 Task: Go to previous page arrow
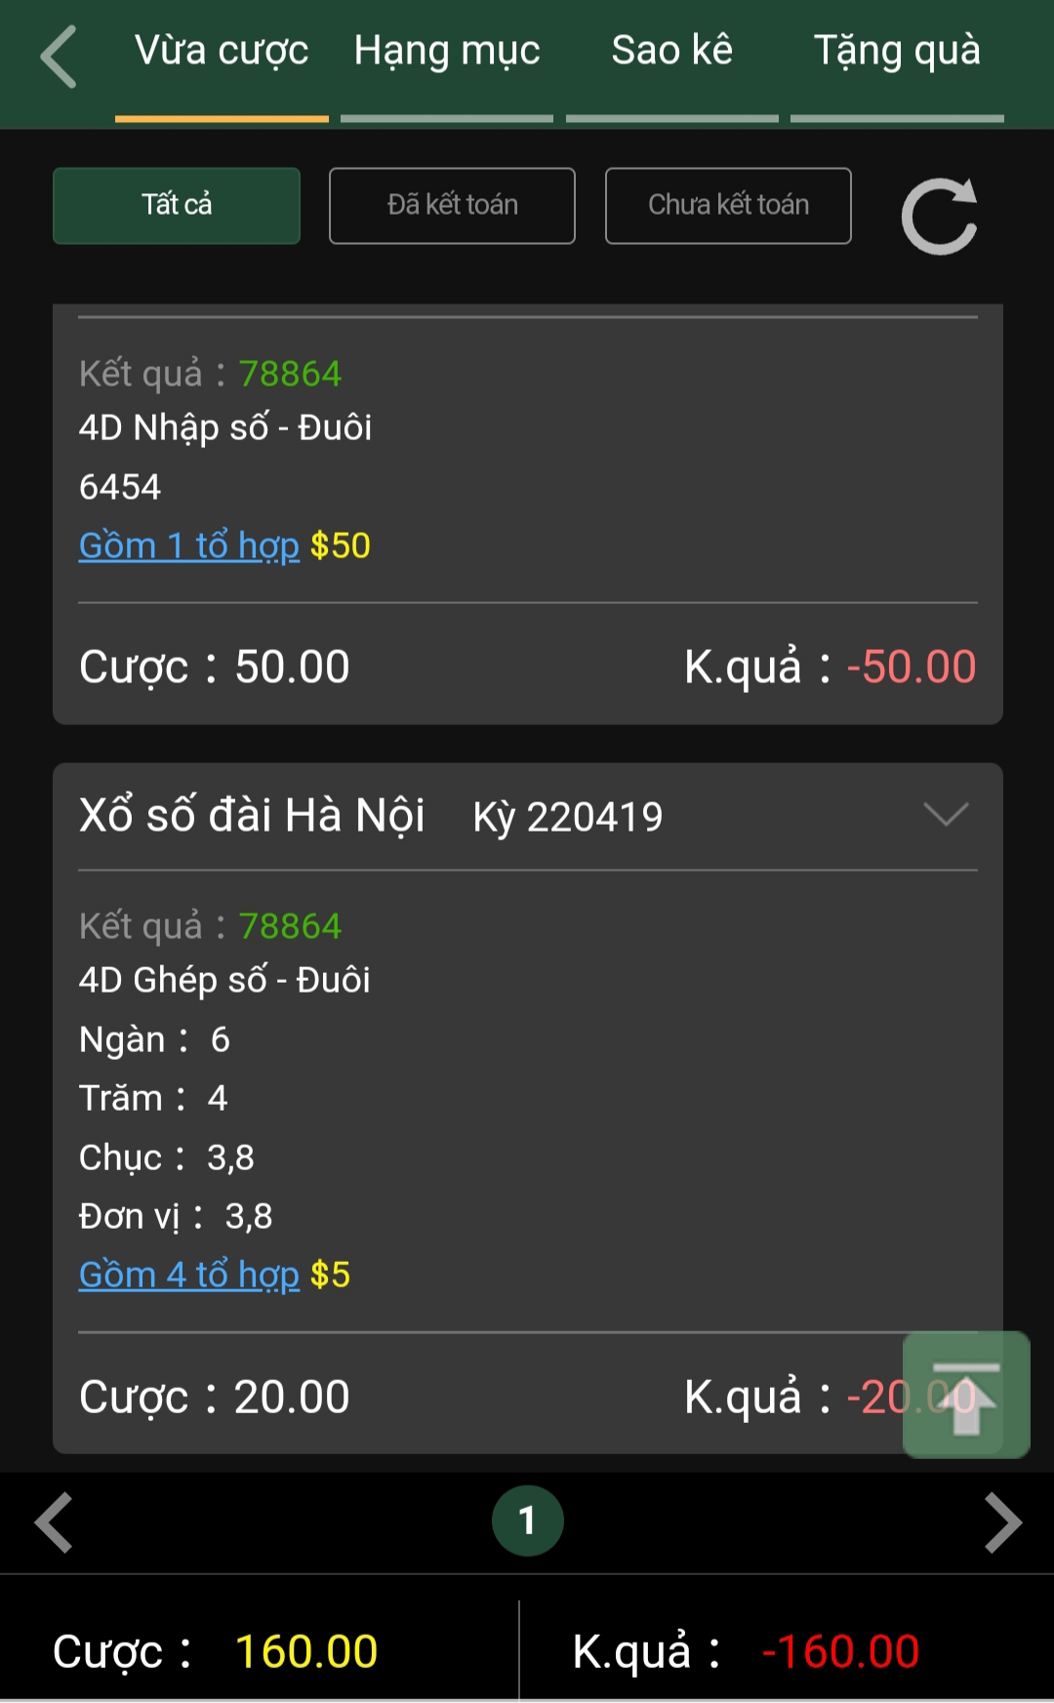coord(54,1521)
